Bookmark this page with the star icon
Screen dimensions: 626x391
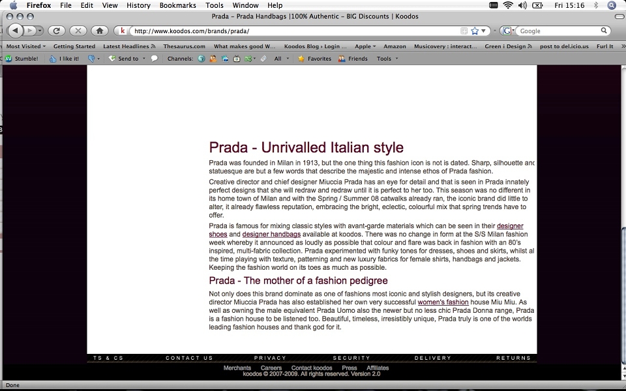[475, 31]
